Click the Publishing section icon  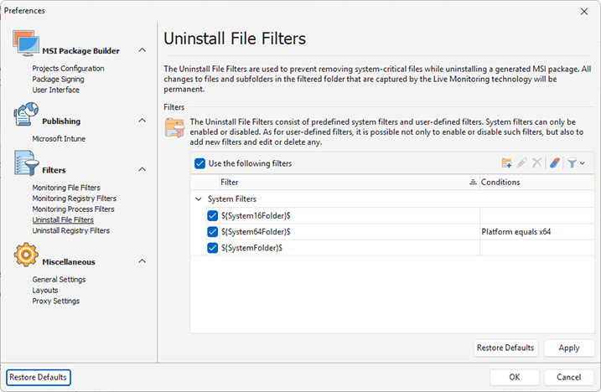point(25,117)
